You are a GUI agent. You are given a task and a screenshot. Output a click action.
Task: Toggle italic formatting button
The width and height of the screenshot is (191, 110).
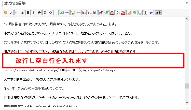34,13
